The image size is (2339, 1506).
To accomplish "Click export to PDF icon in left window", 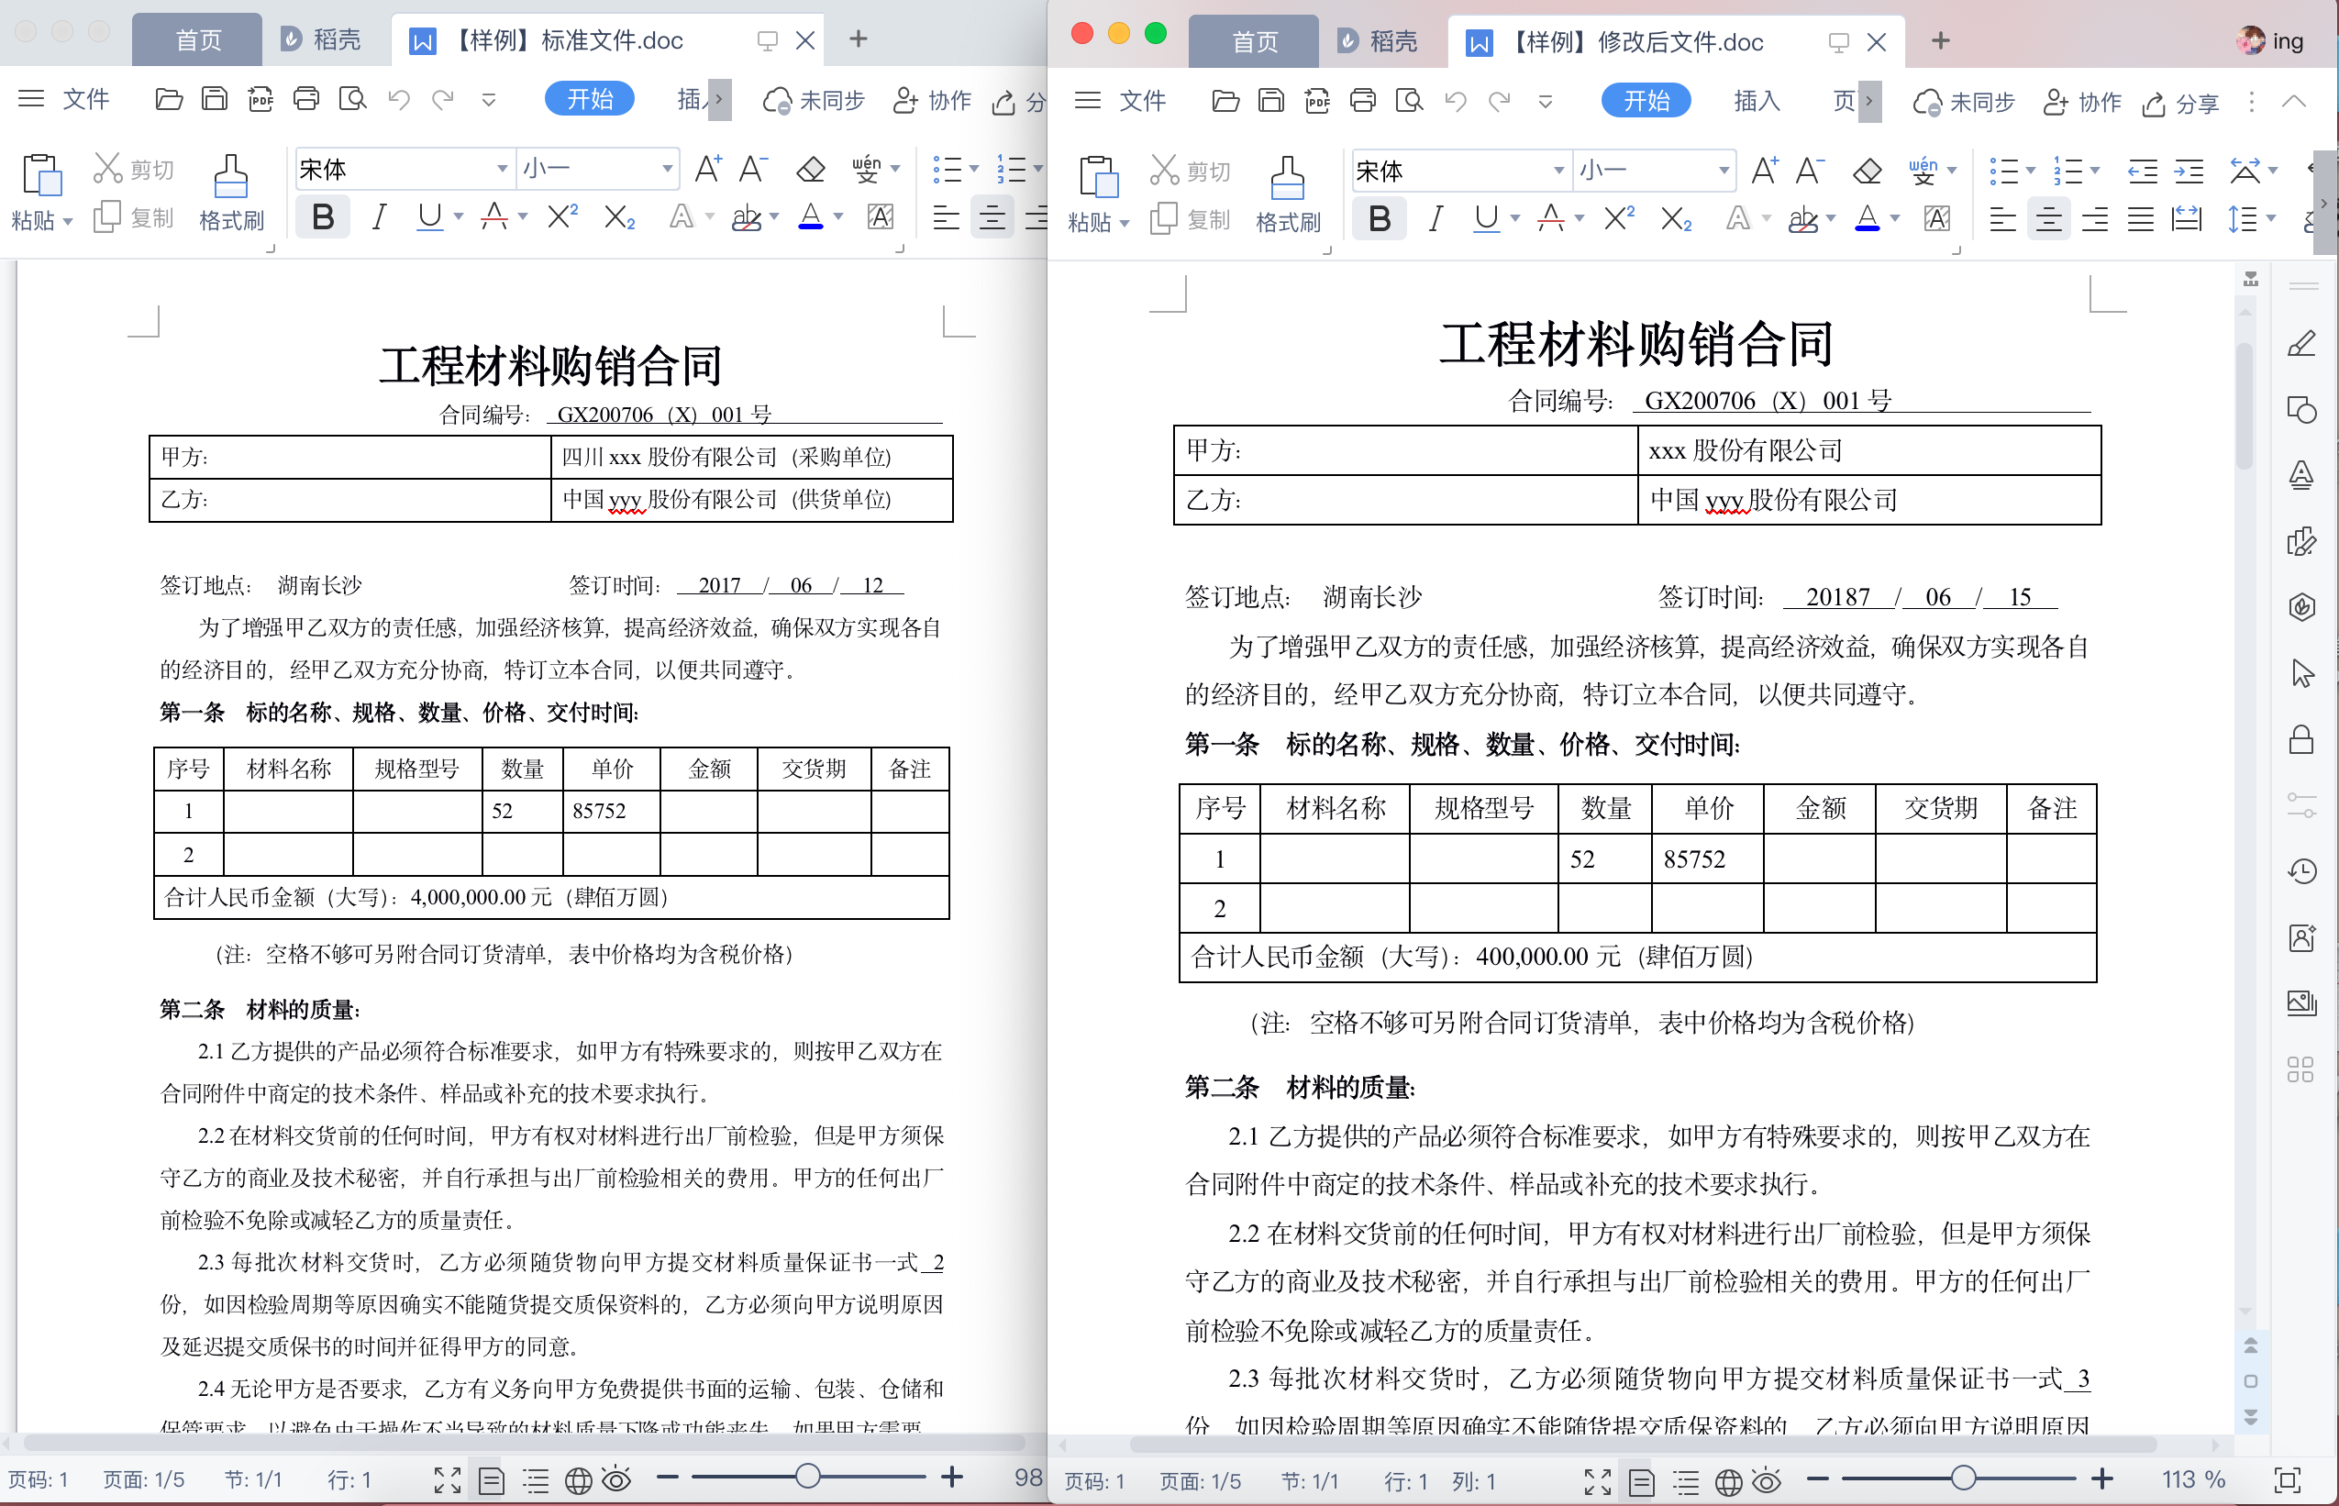I will click(261, 99).
